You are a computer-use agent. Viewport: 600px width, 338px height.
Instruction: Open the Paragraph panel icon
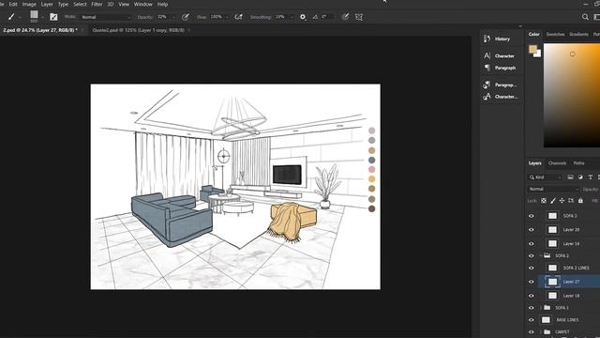487,68
